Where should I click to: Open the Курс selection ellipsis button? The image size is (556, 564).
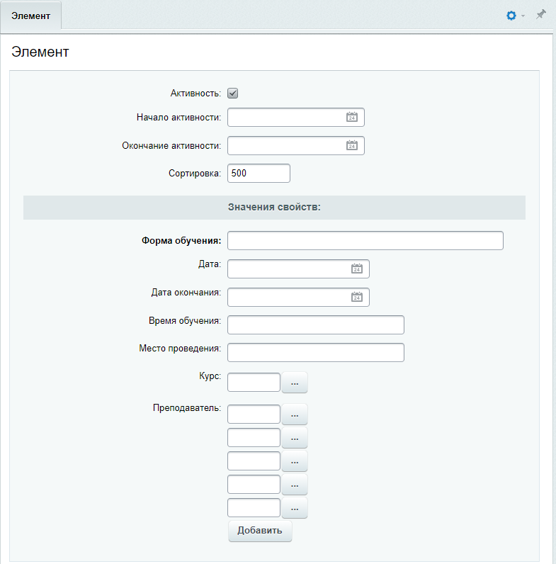pyautogui.click(x=295, y=383)
